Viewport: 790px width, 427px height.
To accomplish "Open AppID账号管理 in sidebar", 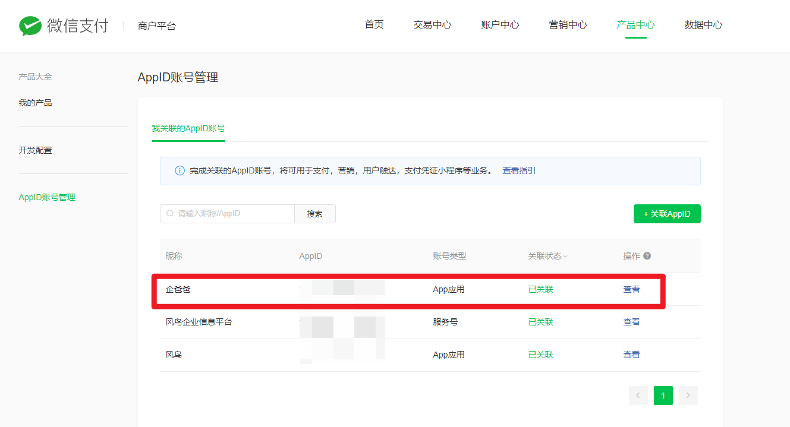I will 47,197.
